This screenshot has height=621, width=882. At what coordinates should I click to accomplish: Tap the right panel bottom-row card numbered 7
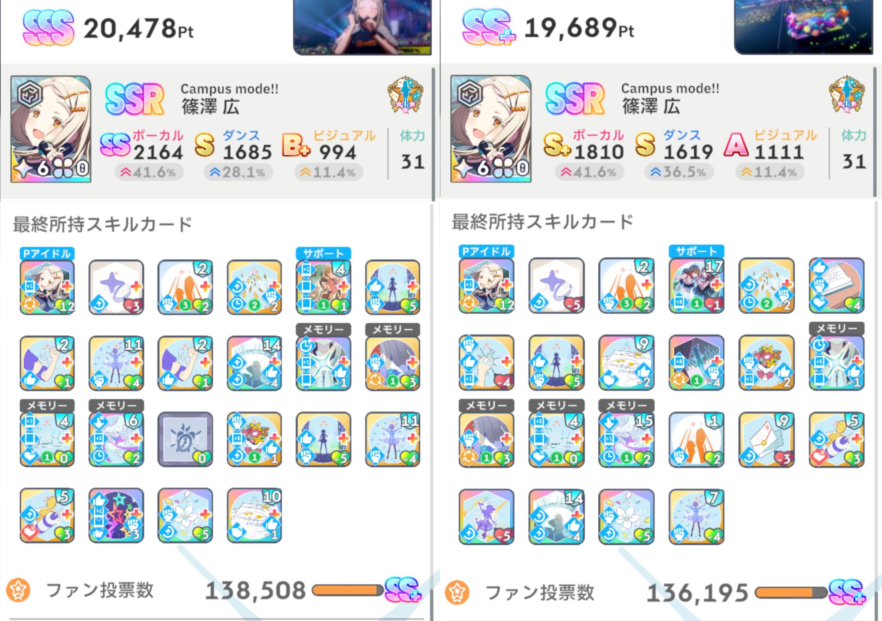click(696, 517)
